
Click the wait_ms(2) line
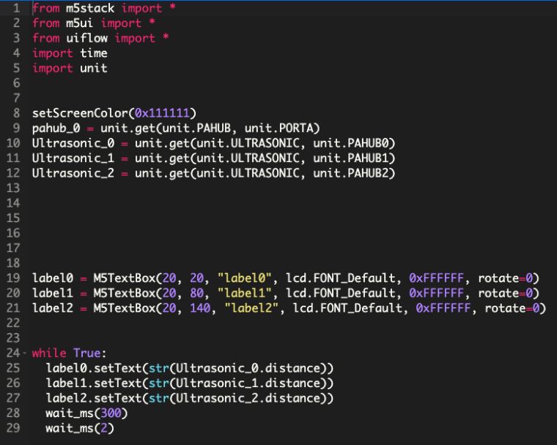(x=80, y=428)
